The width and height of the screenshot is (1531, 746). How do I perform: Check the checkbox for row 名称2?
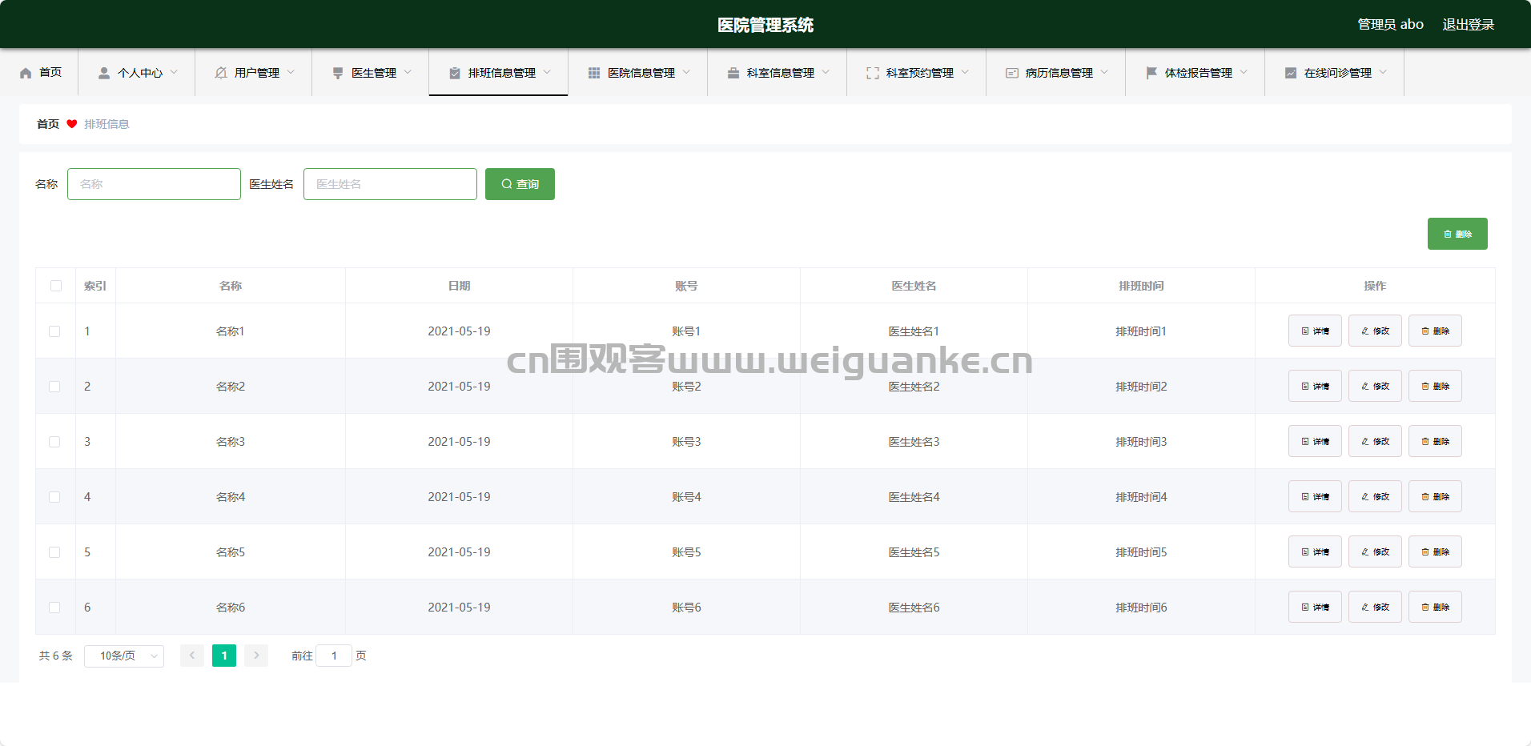[x=54, y=387]
